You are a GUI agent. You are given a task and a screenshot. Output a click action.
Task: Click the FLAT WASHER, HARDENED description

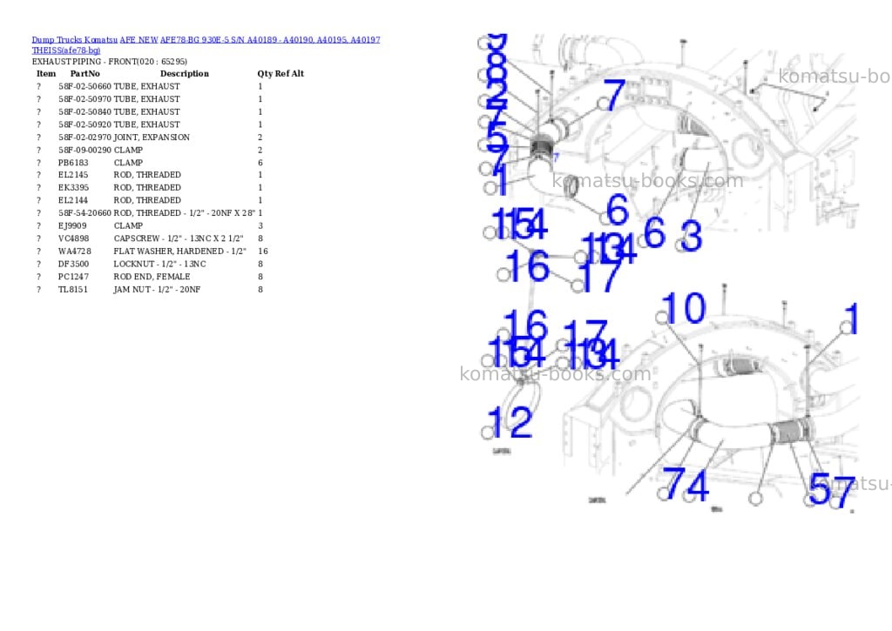pos(179,252)
